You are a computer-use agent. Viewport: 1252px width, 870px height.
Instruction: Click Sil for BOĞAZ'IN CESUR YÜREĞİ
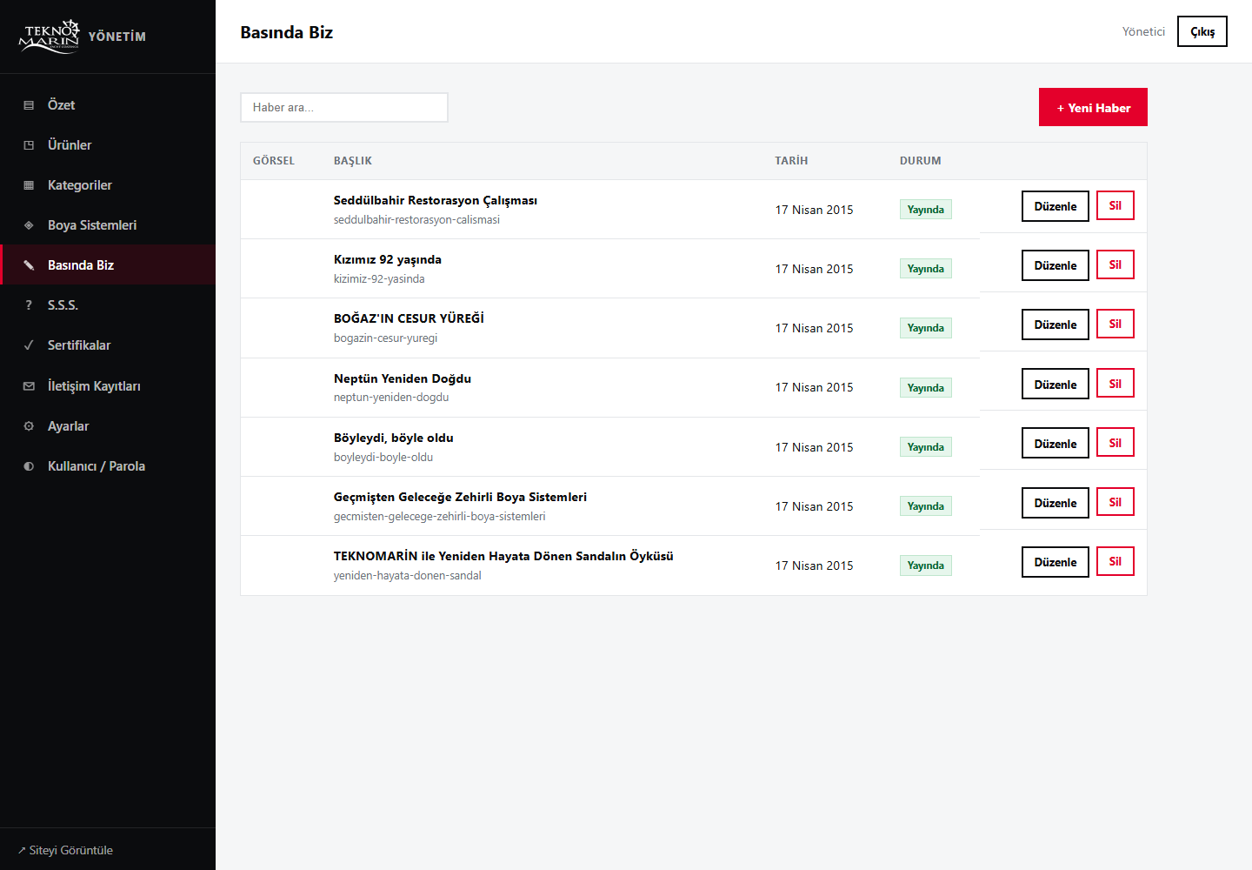pos(1115,324)
